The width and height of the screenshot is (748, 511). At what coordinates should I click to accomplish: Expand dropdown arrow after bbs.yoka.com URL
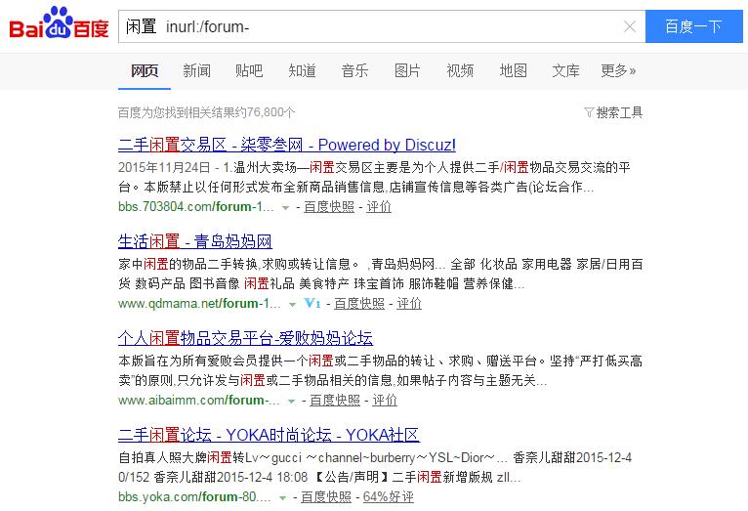pos(282,498)
